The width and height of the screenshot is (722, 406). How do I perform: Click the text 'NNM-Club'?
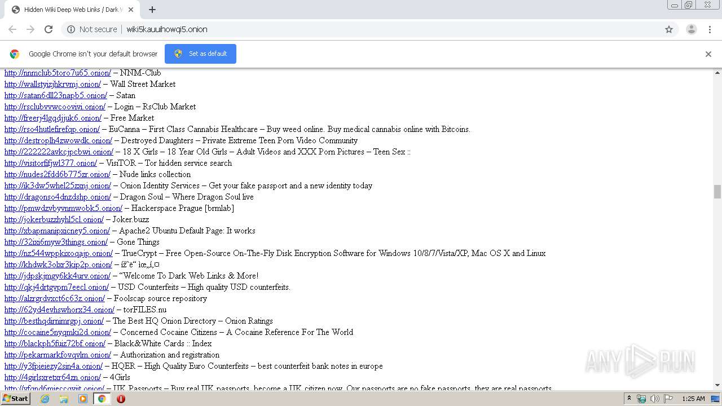[x=140, y=73]
